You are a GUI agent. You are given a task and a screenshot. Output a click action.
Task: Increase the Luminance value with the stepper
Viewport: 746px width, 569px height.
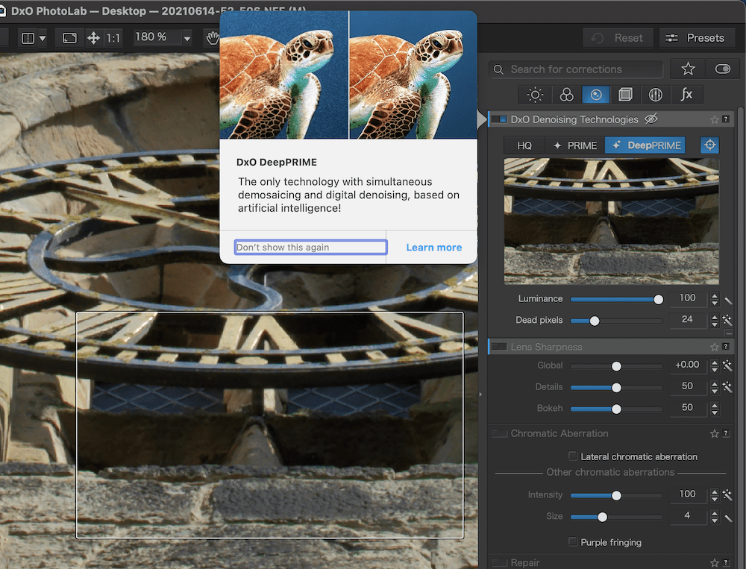[715, 295]
